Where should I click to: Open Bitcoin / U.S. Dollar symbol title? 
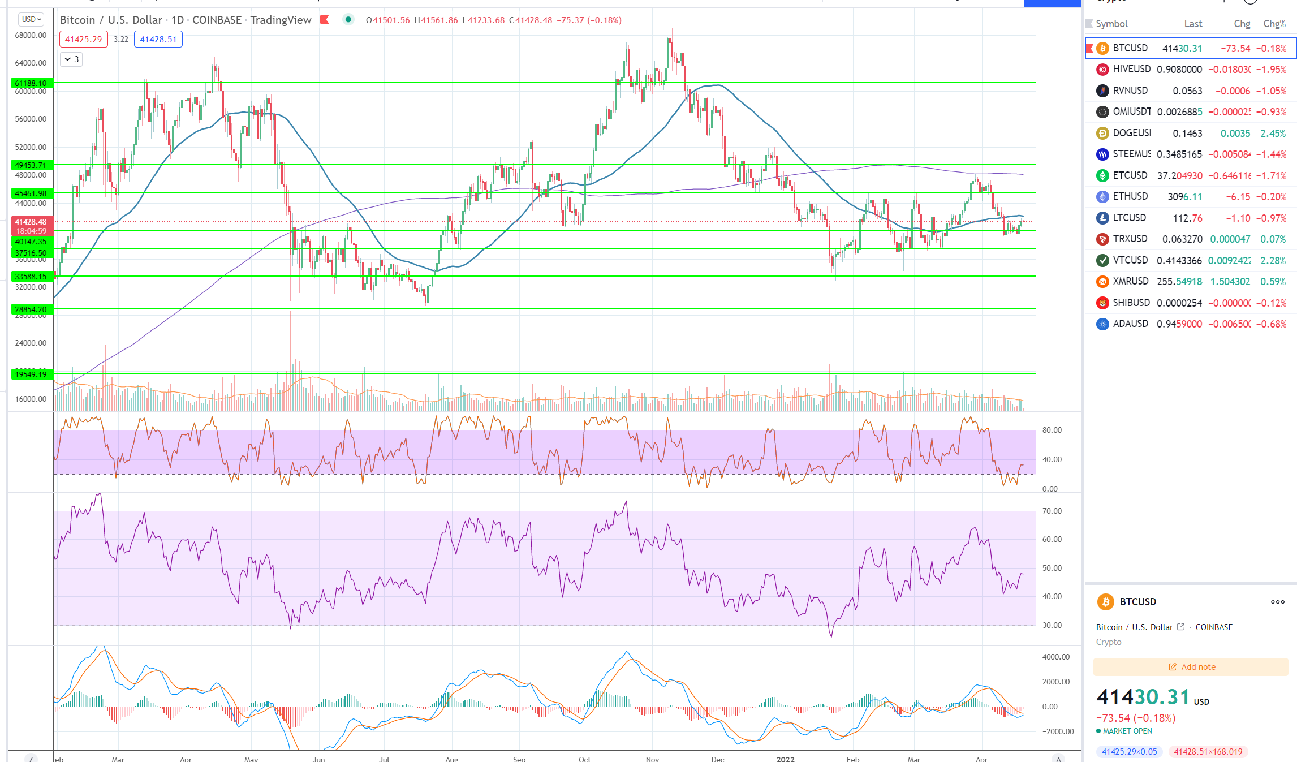coord(111,20)
